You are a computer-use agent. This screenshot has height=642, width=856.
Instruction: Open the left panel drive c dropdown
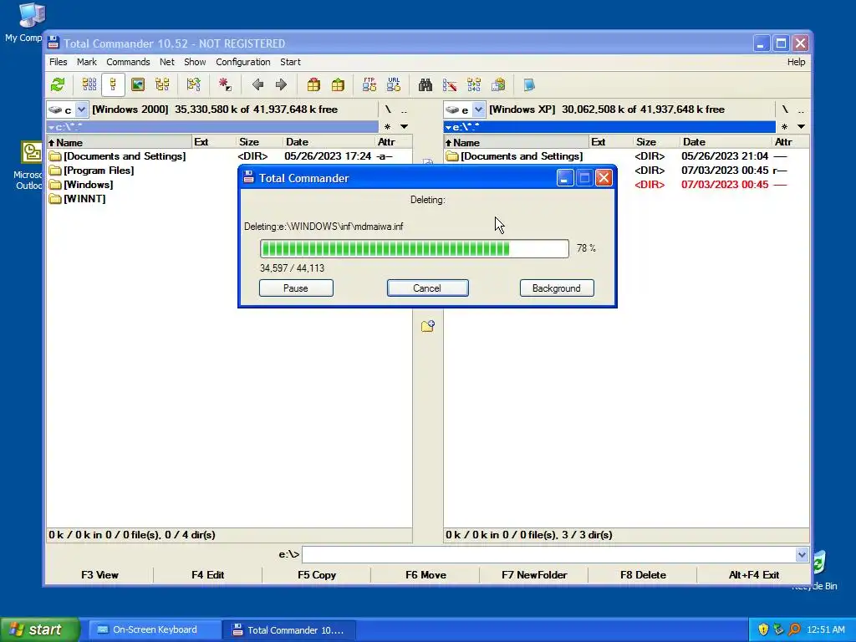81,110
